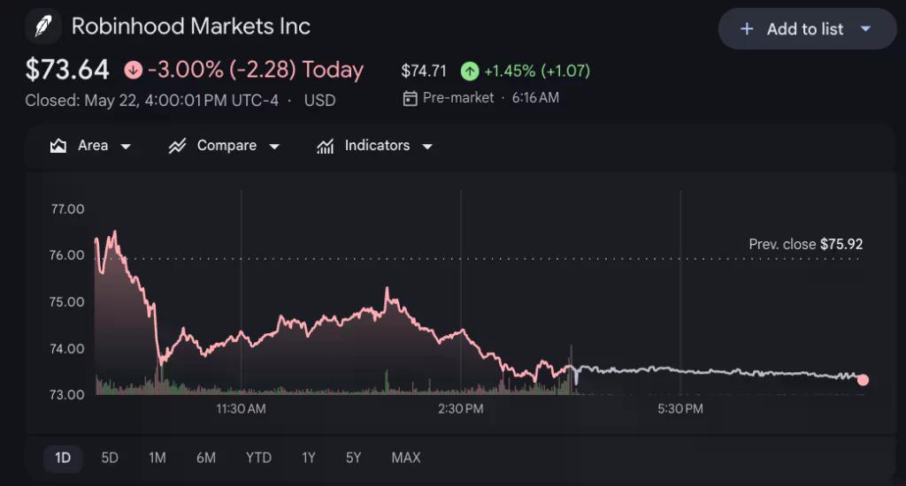Viewport: 906px width, 486px height.
Task: Click the 76.00 price axis label
Action: 67,255
